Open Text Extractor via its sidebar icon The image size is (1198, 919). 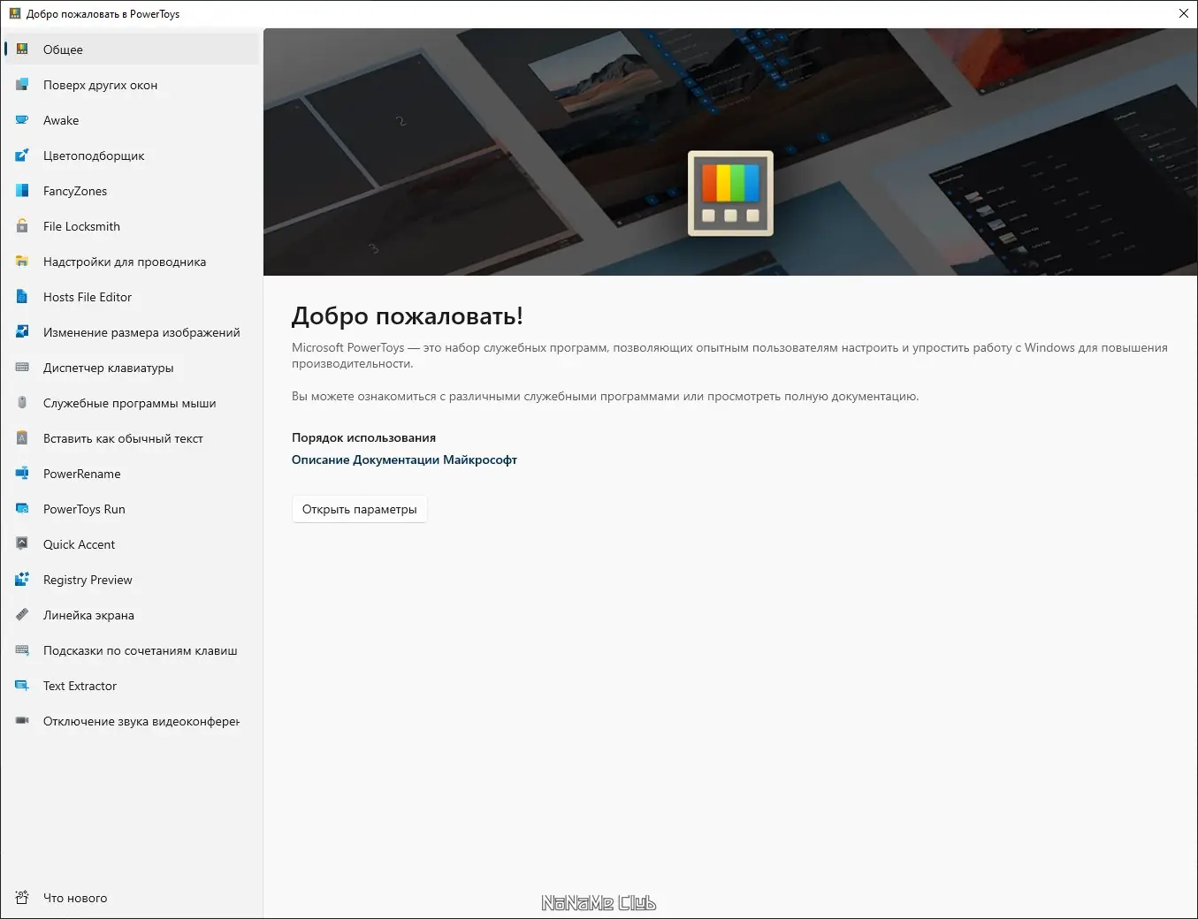tap(21, 686)
